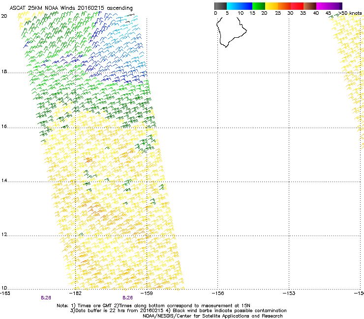
Task: Click the dark purple 45-50 knots swatch
Action: 335,6
